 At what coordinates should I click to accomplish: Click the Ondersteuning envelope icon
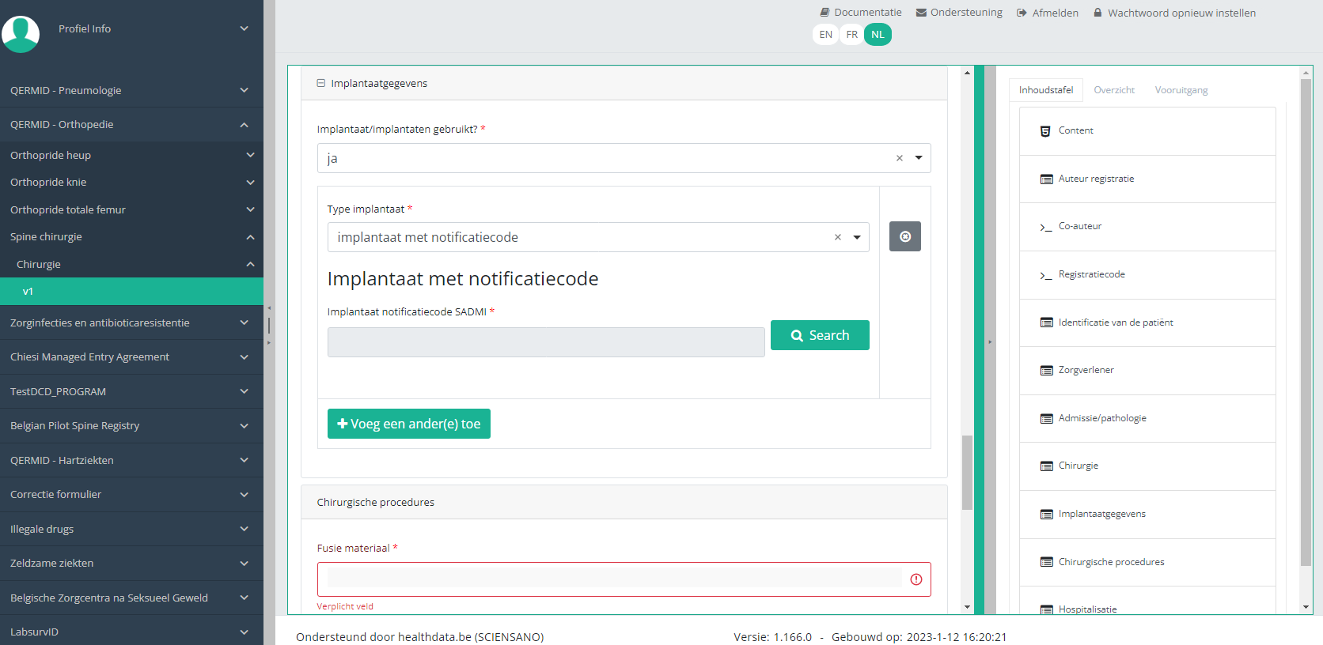click(x=921, y=13)
